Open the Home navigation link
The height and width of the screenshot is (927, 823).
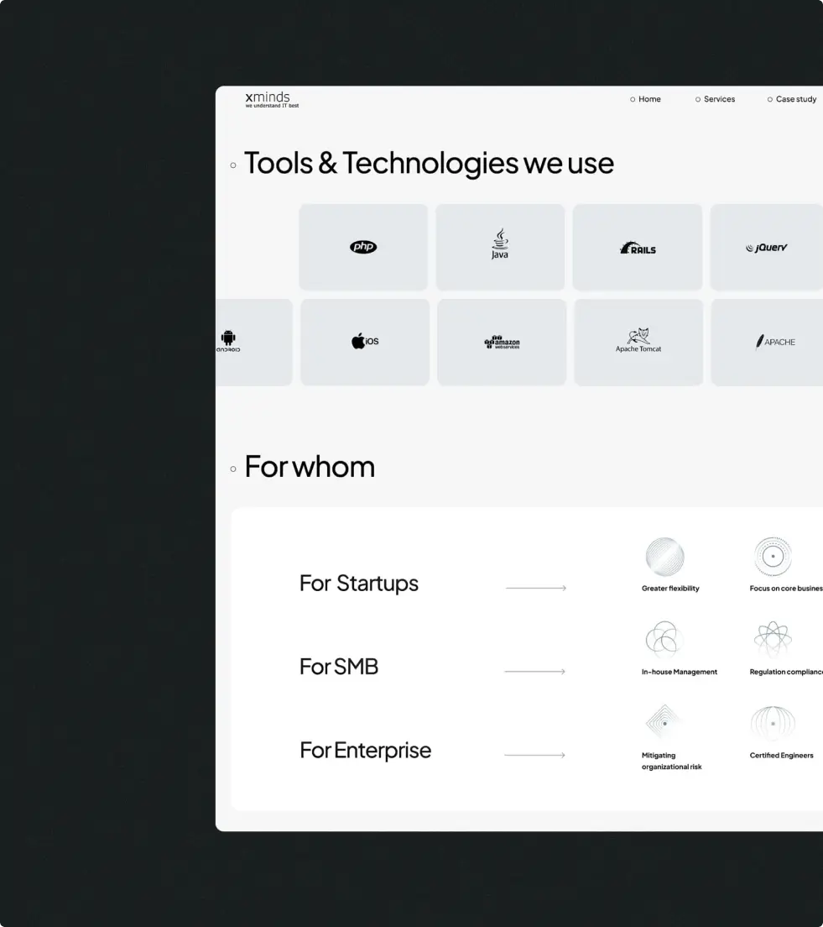click(645, 99)
